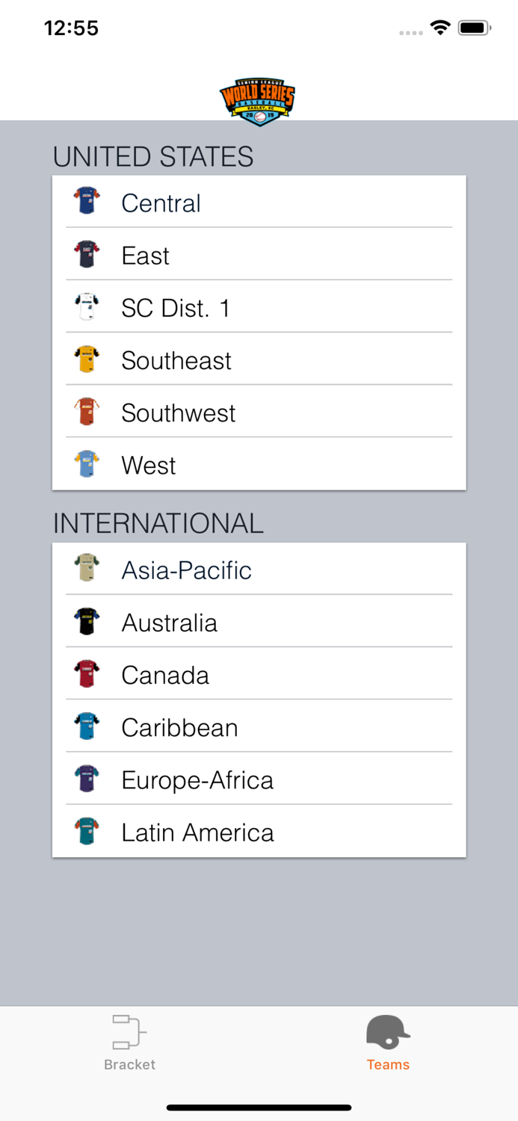Image resolution: width=518 pixels, height=1121 pixels.
Task: Tap the Latin America jersey icon
Action: [87, 832]
